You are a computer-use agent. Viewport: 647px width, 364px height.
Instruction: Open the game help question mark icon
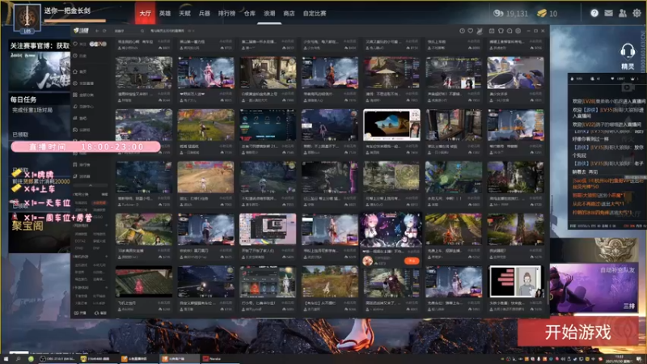594,13
